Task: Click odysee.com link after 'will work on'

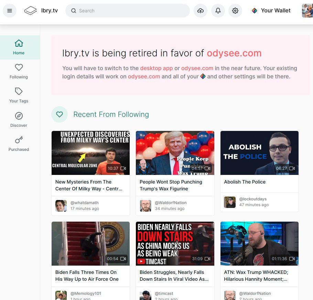Action: [x=144, y=77]
